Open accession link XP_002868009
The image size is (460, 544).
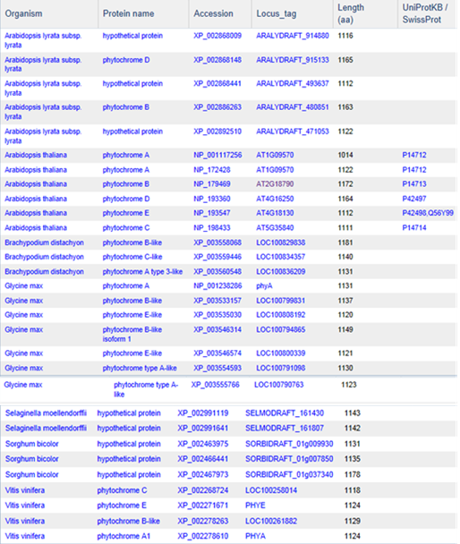click(x=217, y=36)
